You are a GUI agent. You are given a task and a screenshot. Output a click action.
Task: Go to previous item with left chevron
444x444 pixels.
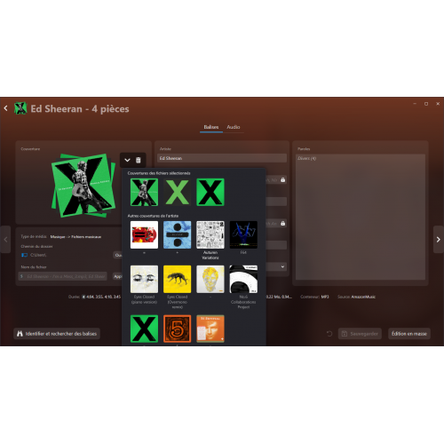pyautogui.click(x=5, y=239)
